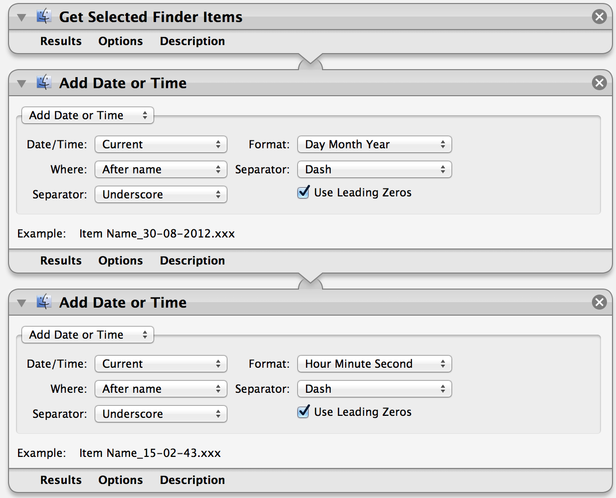
Task: Open the Hour Minute Second format dropdown
Action: pos(375,364)
